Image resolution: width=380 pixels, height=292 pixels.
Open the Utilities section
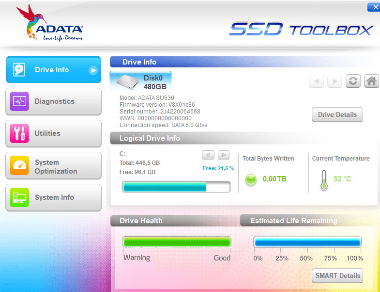pyautogui.click(x=53, y=133)
